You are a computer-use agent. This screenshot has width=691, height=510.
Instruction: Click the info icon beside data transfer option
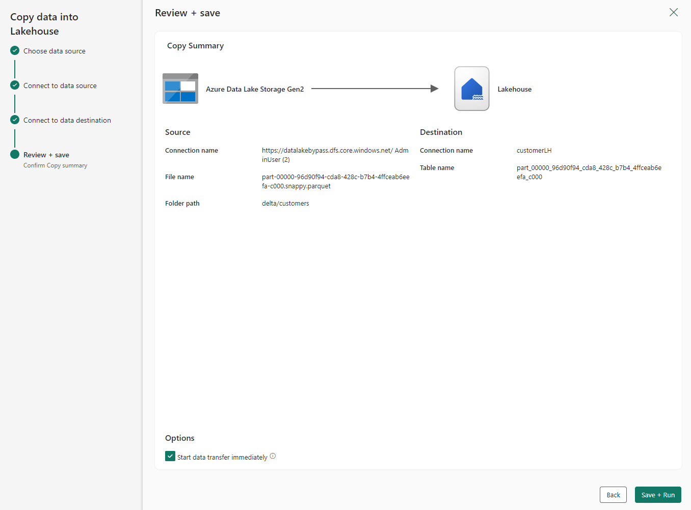[273, 456]
